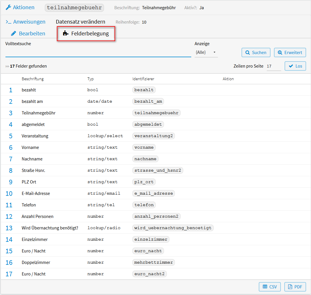Screen dimensions: 311x295
Task: Click the Einzelzimmer row label
Action: pos(35,240)
